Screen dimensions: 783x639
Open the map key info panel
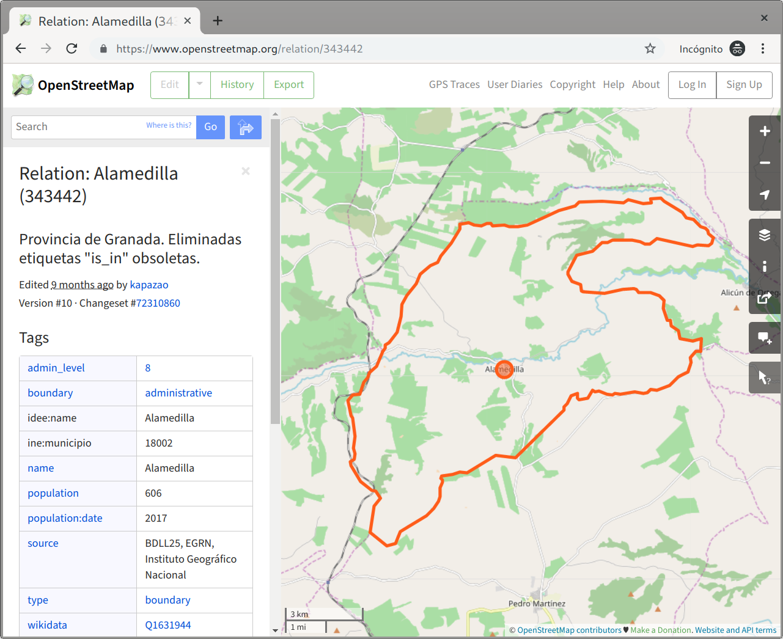point(765,266)
